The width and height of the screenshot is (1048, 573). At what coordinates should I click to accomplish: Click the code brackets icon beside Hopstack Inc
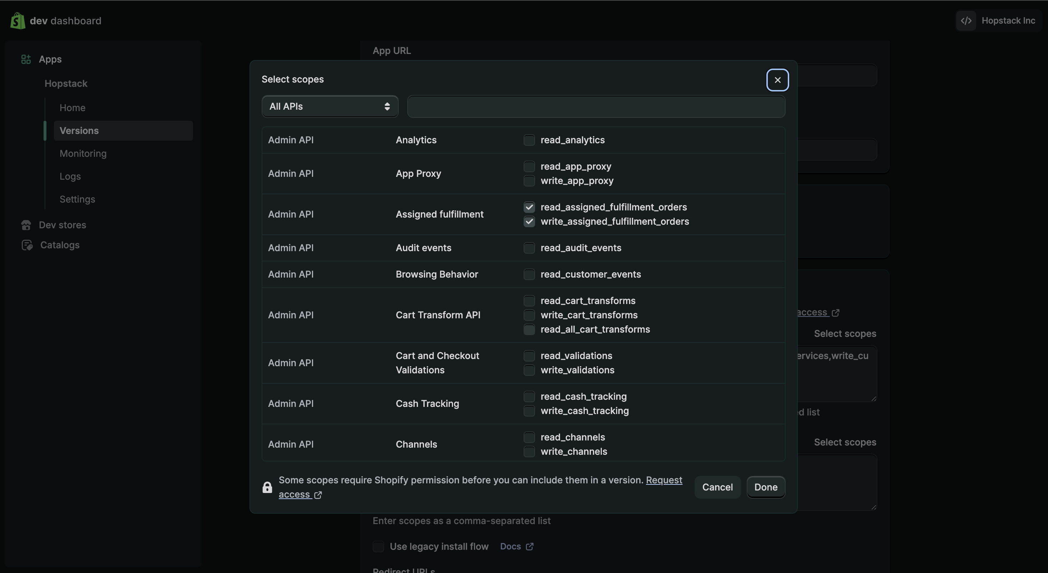point(966,21)
